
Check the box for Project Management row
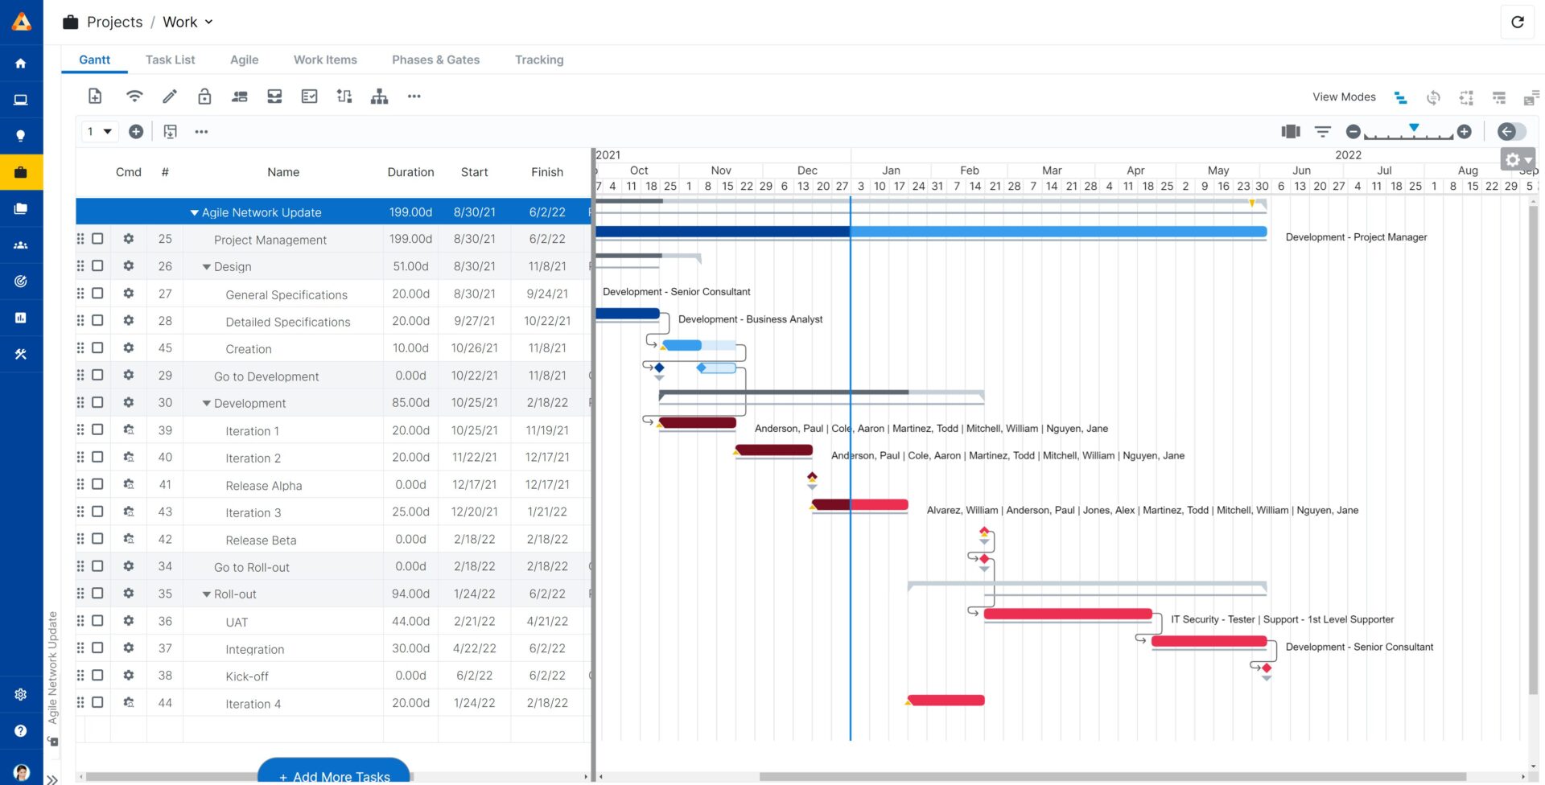(x=97, y=239)
